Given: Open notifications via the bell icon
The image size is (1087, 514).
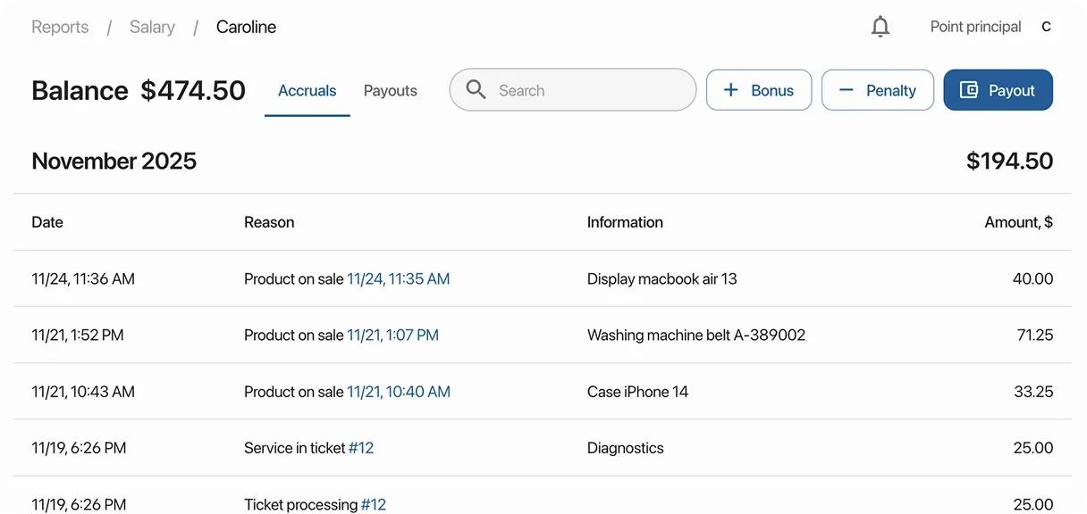Looking at the screenshot, I should coord(881,26).
